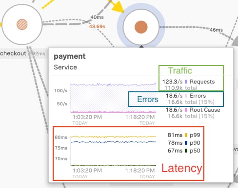
Task: Click the dark green p50 legend swatch
Action: pos(186,151)
